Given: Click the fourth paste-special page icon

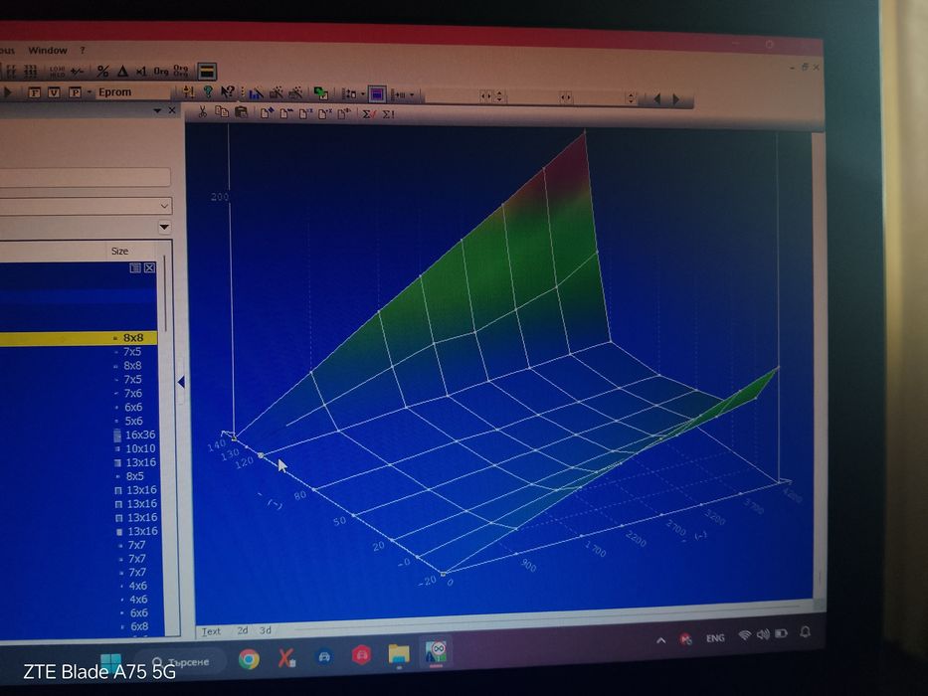Looking at the screenshot, I should (325, 113).
